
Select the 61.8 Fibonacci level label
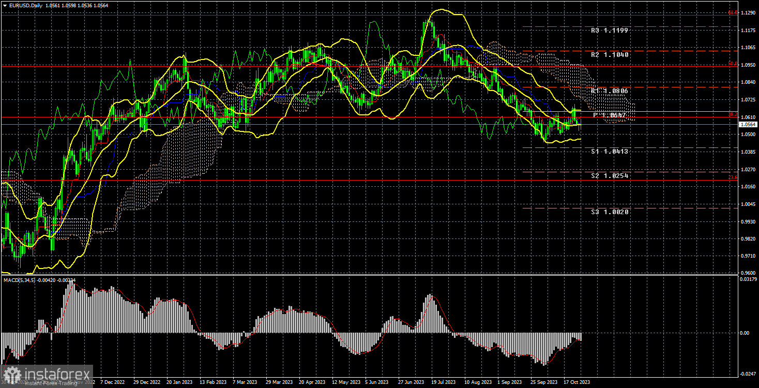(x=732, y=12)
